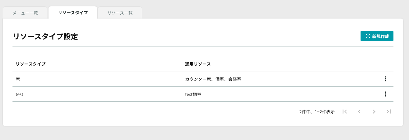The image size is (409, 140).
Task: Click the gray page background outside card
Action: 204,134
